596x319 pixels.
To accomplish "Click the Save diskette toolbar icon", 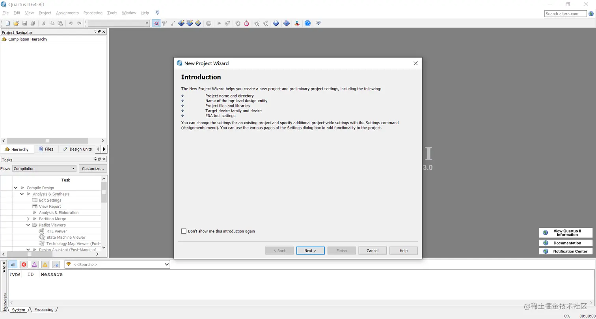I will 24,23.
